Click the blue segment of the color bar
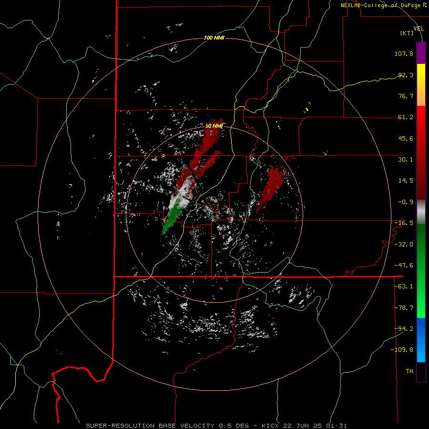 click(x=421, y=340)
